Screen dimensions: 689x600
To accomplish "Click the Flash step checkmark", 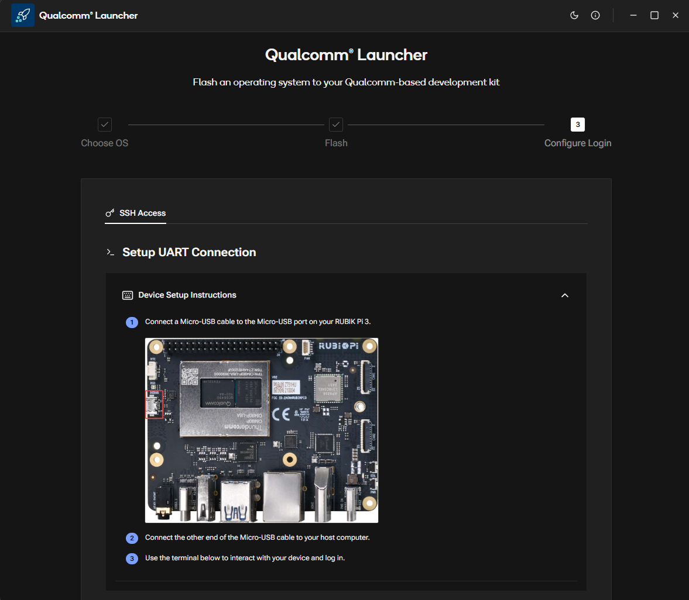I will pyautogui.click(x=336, y=125).
